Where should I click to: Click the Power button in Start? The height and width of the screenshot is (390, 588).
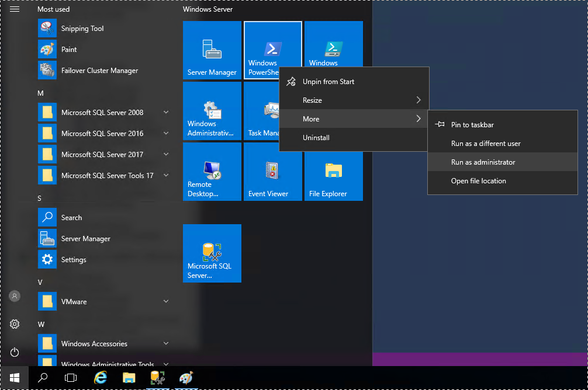click(15, 352)
